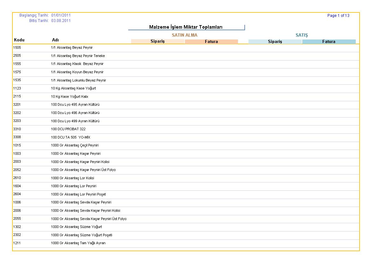Click the 'Başlangıç Tarihi:' label
This screenshot has width=372, height=263.
click(x=34, y=15)
